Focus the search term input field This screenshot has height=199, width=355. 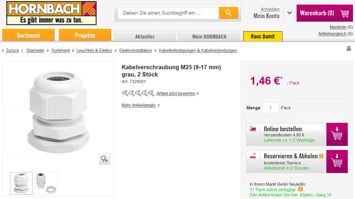point(168,13)
